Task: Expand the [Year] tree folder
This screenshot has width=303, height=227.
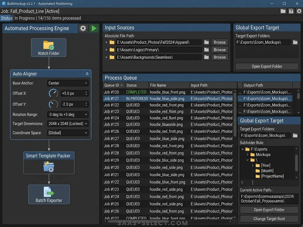Action: point(253,165)
